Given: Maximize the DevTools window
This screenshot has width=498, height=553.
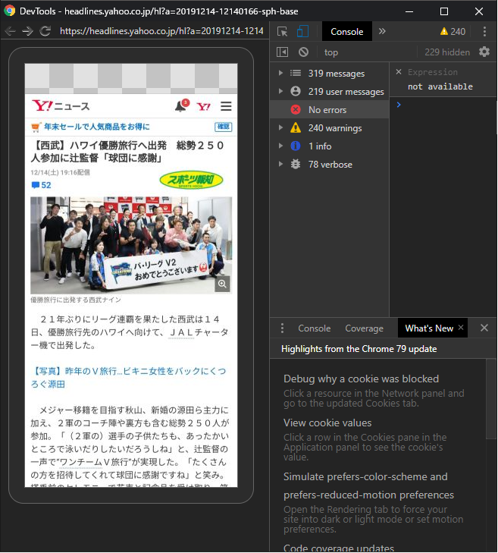Looking at the screenshot, I should click(x=444, y=11).
